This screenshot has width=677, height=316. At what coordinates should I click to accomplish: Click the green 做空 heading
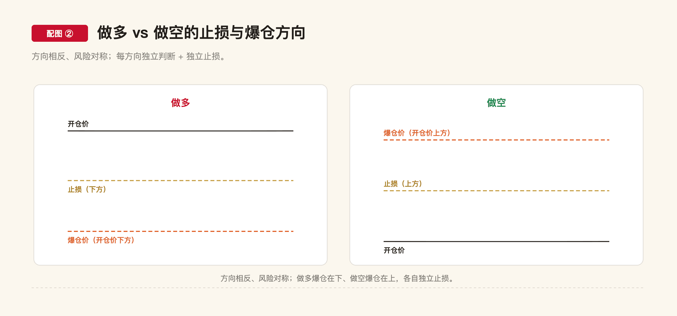click(496, 103)
